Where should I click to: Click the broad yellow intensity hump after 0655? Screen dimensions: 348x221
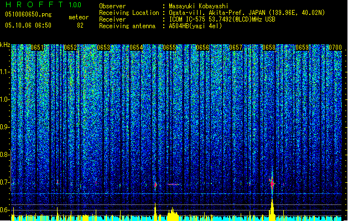tap(173, 214)
